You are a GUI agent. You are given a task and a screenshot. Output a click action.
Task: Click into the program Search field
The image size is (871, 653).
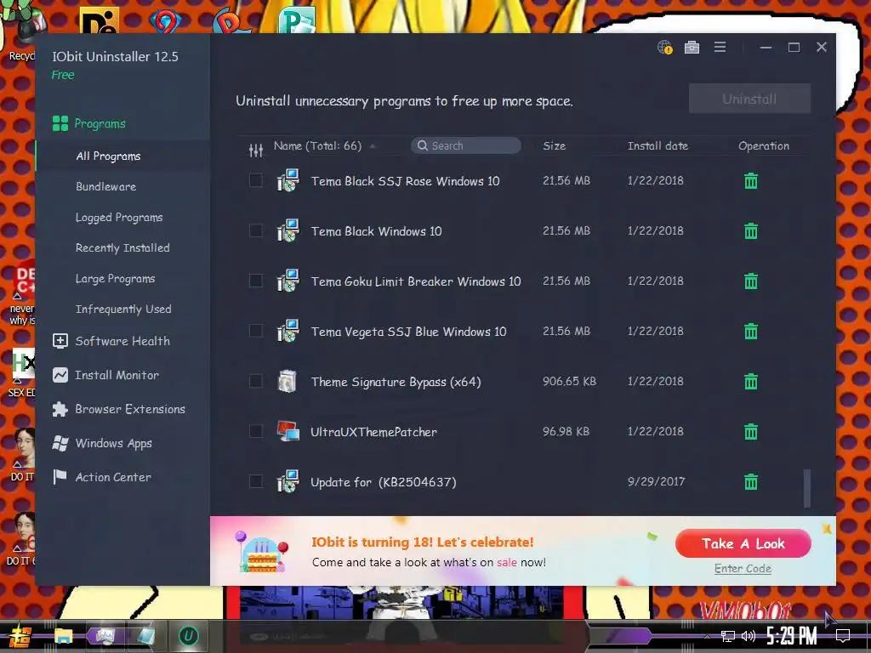pos(466,145)
